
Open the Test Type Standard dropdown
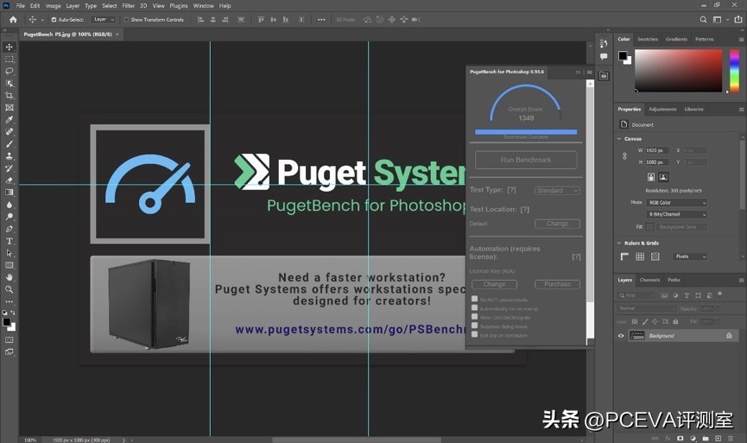(557, 190)
